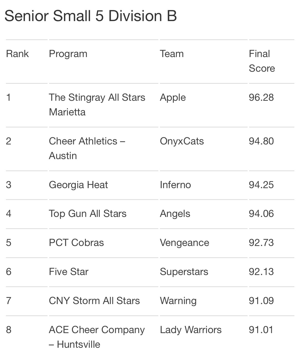Click the 96.28 final score
This screenshot has width=300, height=357.
[x=261, y=97]
